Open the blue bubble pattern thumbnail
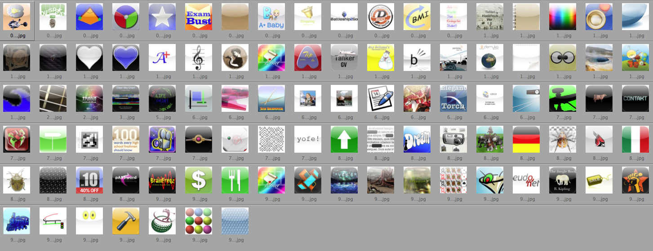 (235, 221)
